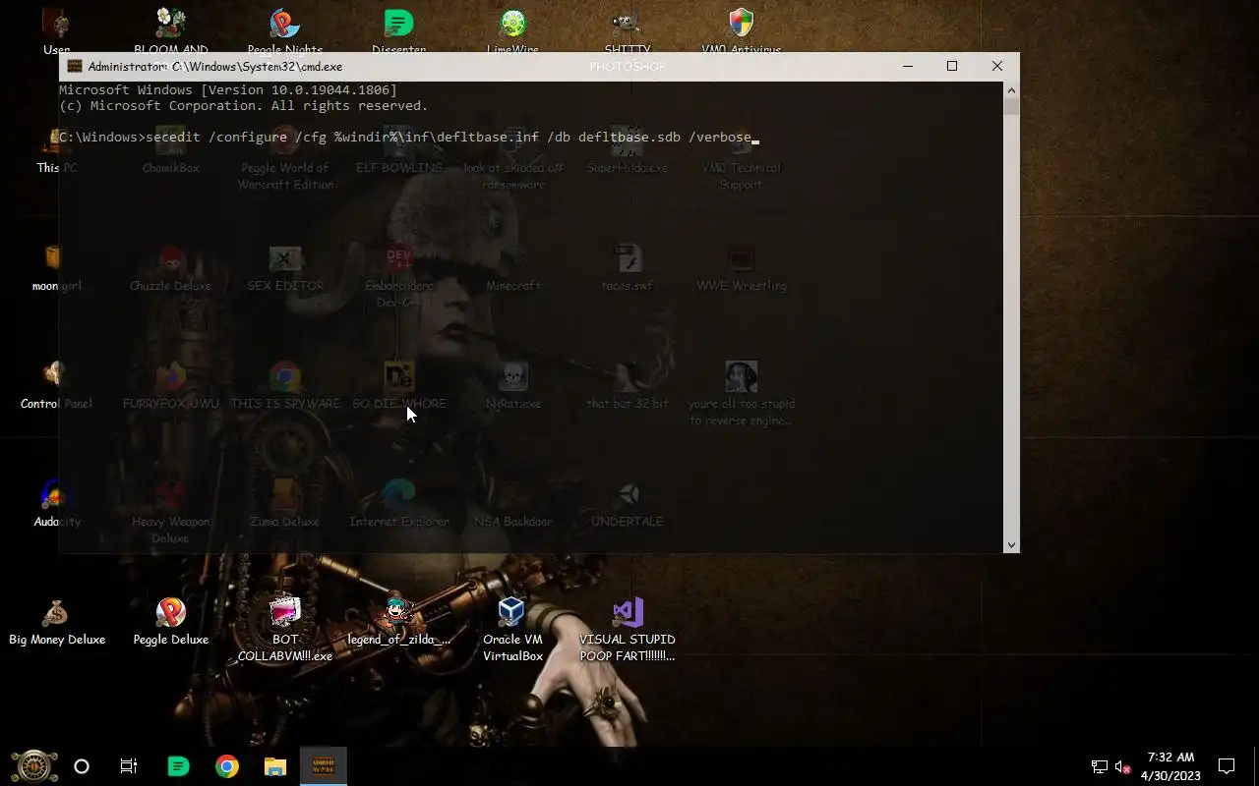1259x786 pixels.
Task: Open the BLOOM AND desktop shortcut
Action: (x=171, y=29)
